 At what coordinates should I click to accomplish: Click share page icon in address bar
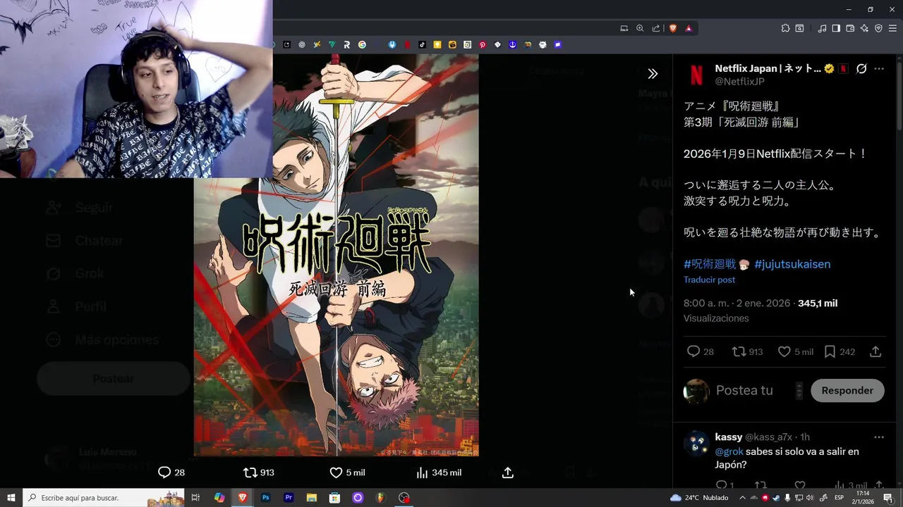[x=656, y=28]
